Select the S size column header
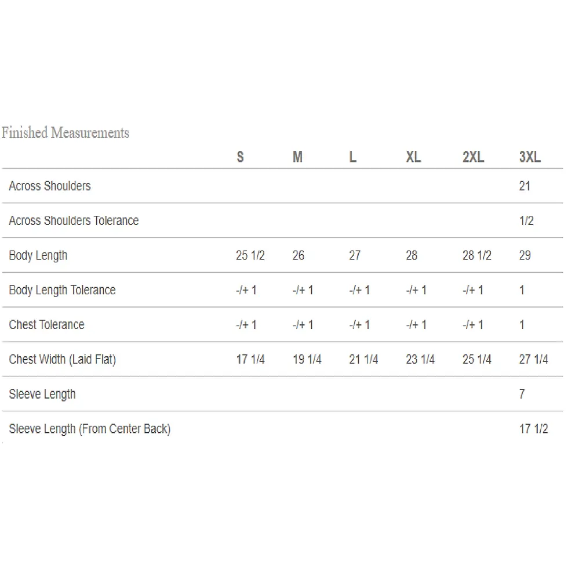568x564 pixels. [240, 157]
